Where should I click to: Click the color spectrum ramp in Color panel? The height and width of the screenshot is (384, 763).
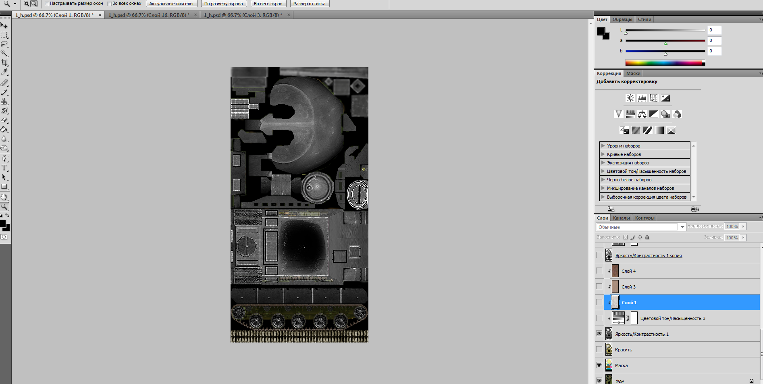[x=665, y=62]
